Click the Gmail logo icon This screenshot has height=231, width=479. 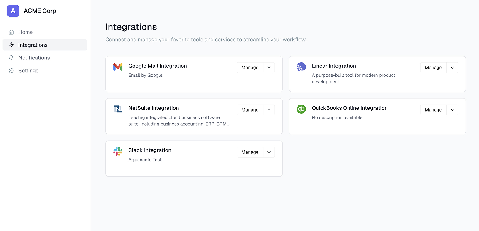(x=118, y=67)
